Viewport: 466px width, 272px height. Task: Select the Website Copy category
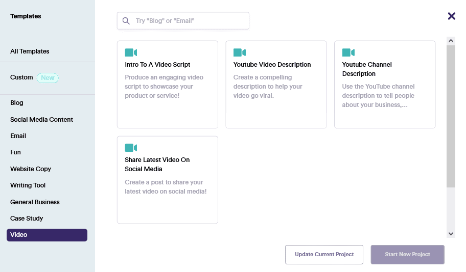coord(31,169)
